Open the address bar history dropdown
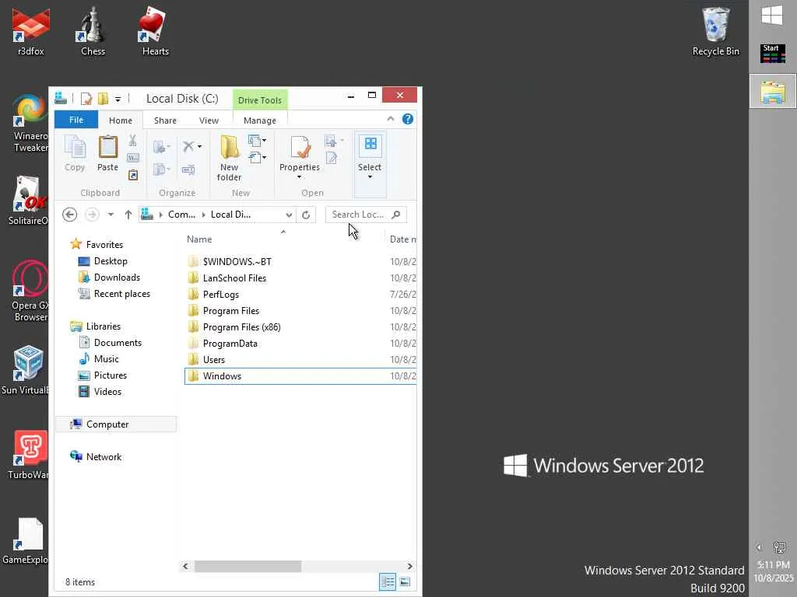 (289, 215)
